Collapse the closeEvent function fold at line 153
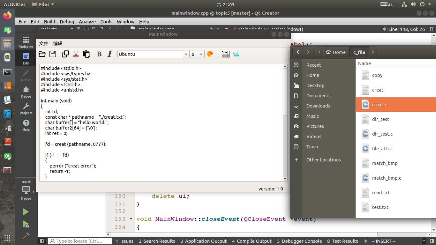 pos(131,219)
